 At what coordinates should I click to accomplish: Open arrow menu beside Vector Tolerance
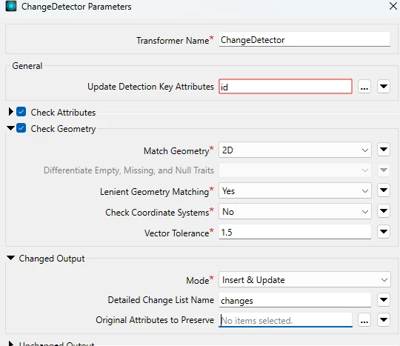pos(384,232)
